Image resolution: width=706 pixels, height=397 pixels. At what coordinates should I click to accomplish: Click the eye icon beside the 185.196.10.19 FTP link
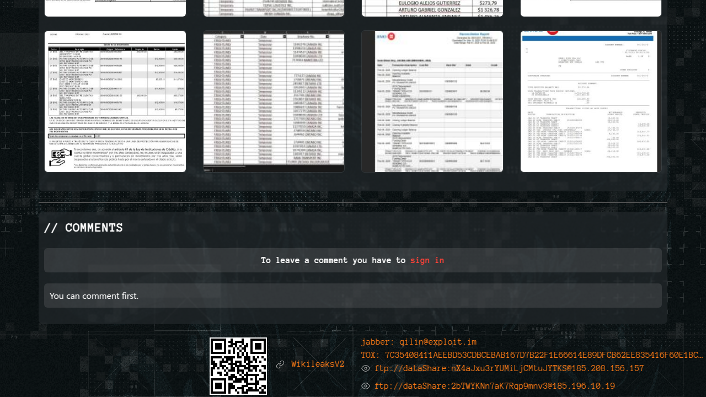(x=366, y=386)
